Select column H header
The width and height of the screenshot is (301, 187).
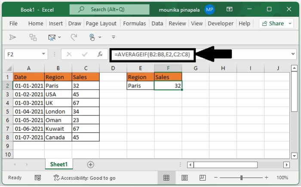[x=223, y=68]
